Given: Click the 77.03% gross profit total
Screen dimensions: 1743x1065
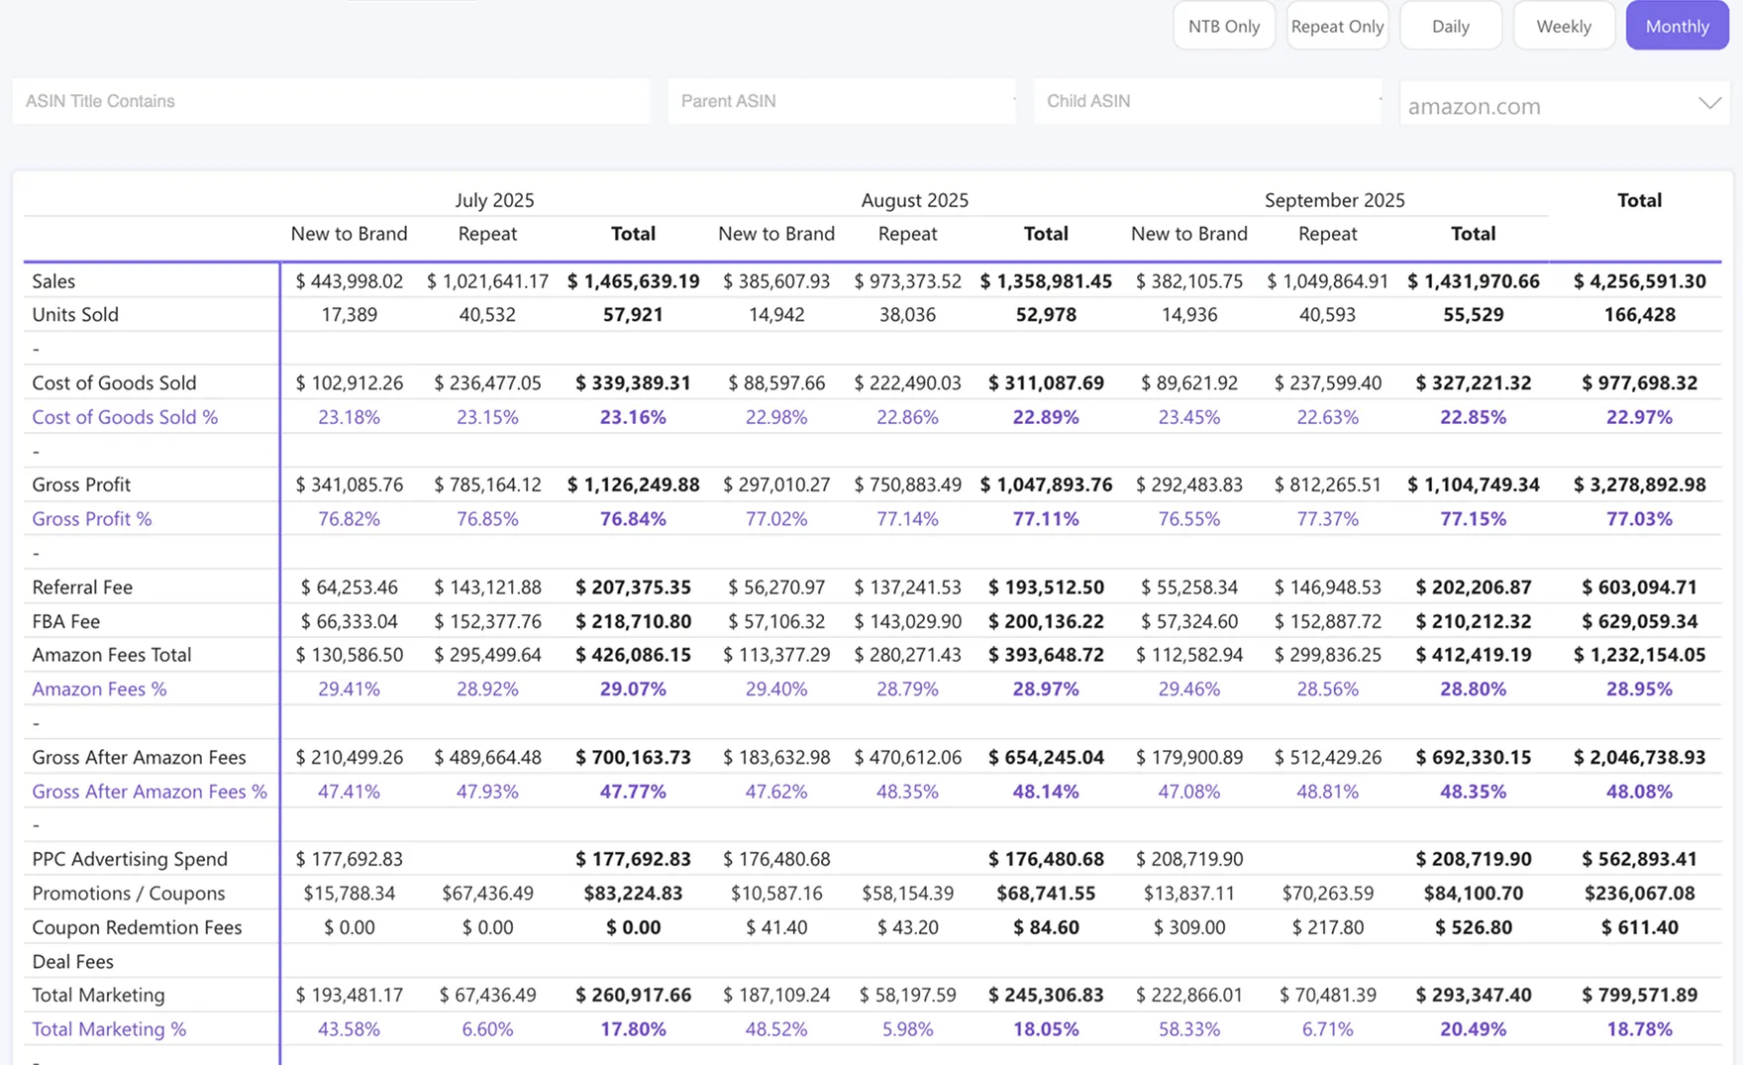Looking at the screenshot, I should click(x=1639, y=519).
